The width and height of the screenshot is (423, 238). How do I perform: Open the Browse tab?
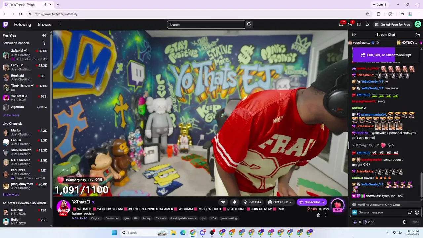(x=45, y=25)
